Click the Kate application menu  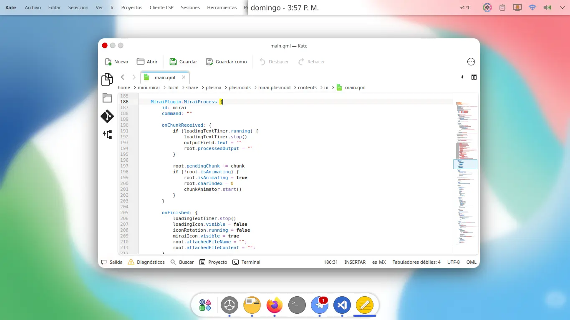(x=11, y=7)
